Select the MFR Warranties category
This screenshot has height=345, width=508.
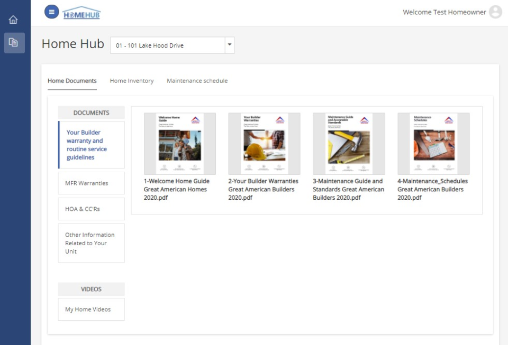[91, 183]
